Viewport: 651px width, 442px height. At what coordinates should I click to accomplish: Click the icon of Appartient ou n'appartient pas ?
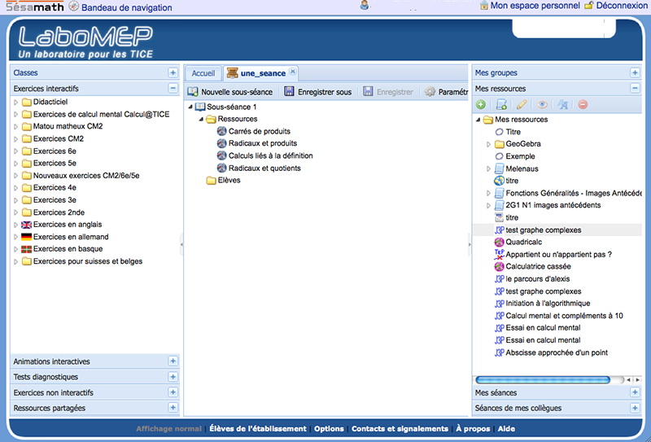(x=499, y=254)
